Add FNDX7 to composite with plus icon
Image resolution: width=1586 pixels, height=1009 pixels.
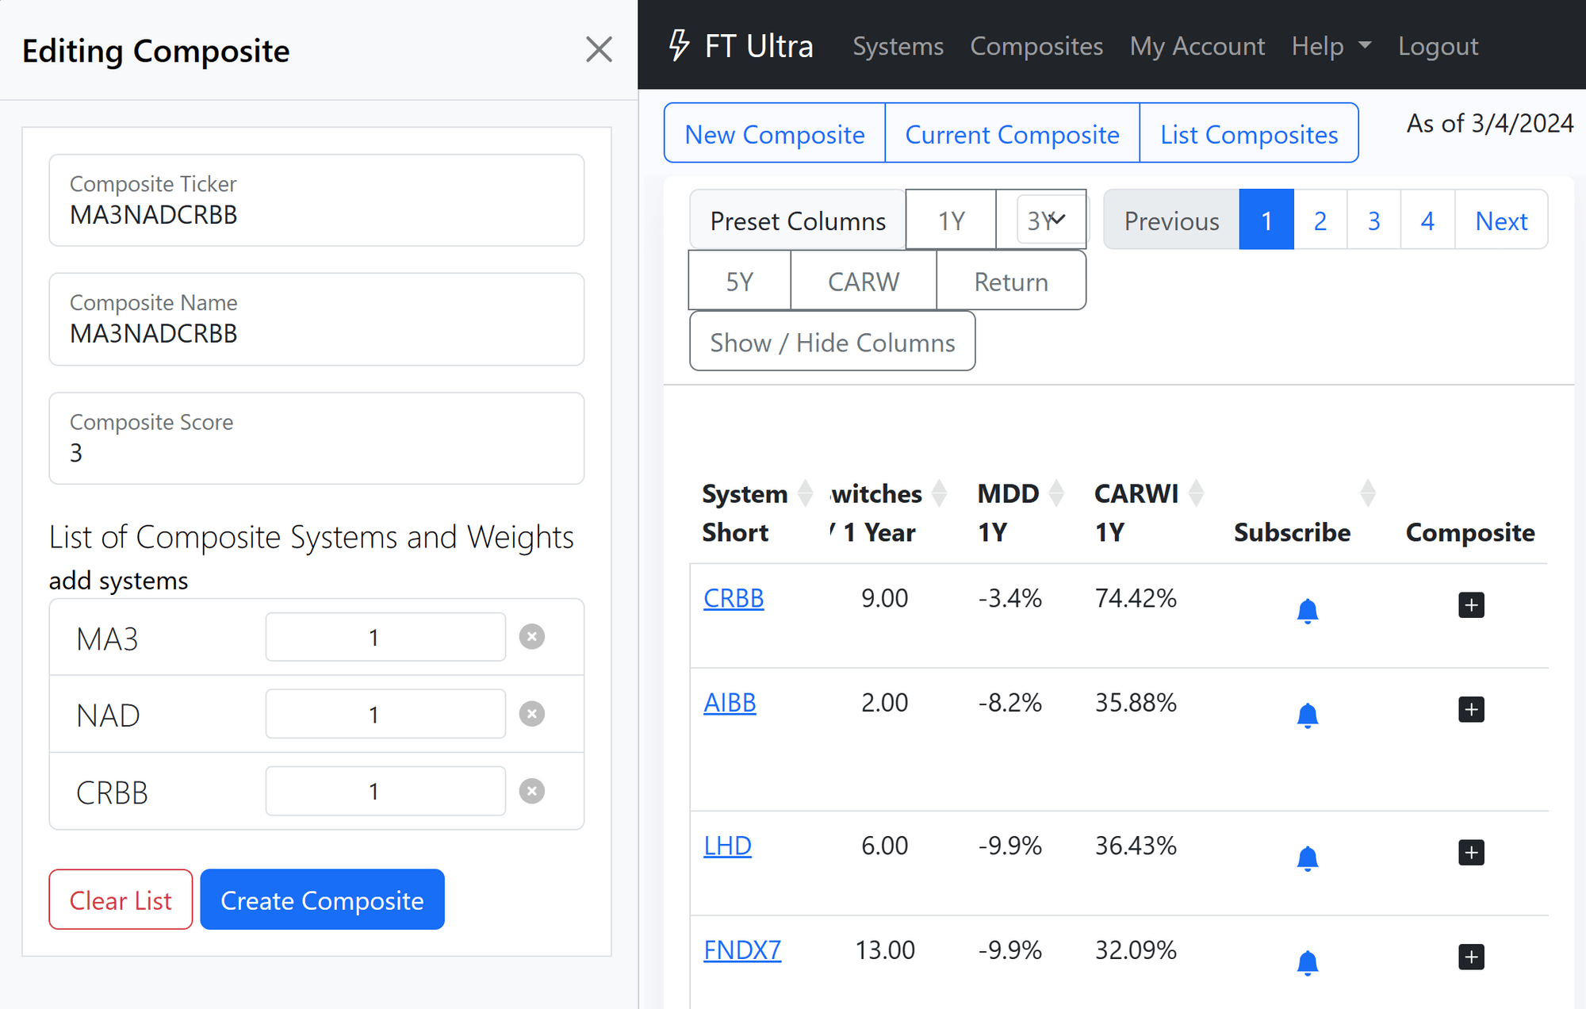tap(1471, 957)
